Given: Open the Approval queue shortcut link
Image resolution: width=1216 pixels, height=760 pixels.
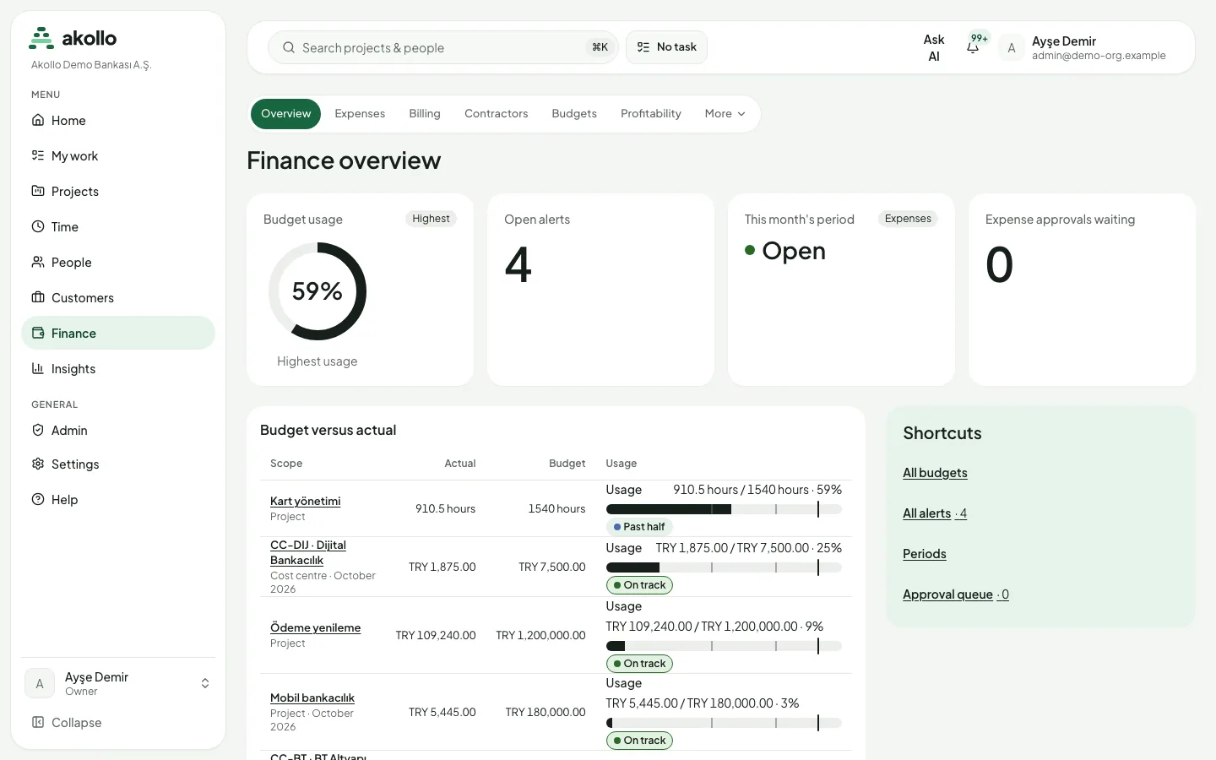Looking at the screenshot, I should (956, 594).
